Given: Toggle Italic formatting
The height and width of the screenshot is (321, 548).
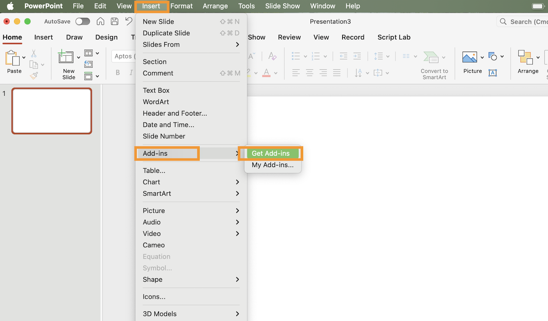Looking at the screenshot, I should coord(131,73).
